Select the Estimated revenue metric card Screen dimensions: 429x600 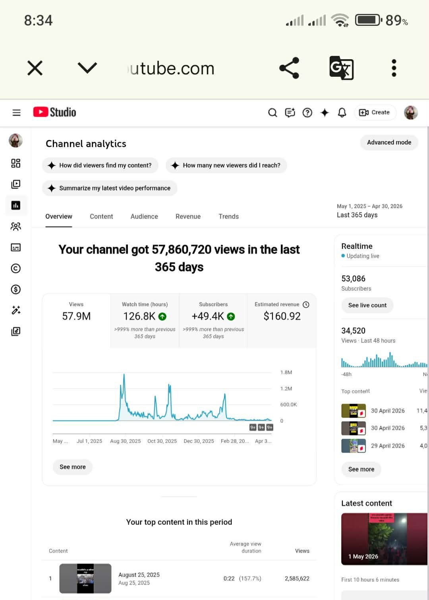click(x=282, y=320)
